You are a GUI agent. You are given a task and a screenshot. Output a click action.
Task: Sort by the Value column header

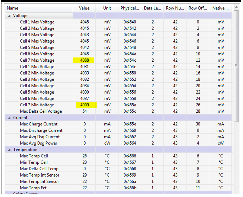click(84, 8)
